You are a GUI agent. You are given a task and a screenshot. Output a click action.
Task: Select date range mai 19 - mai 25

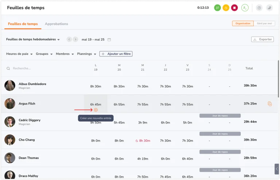93,39
